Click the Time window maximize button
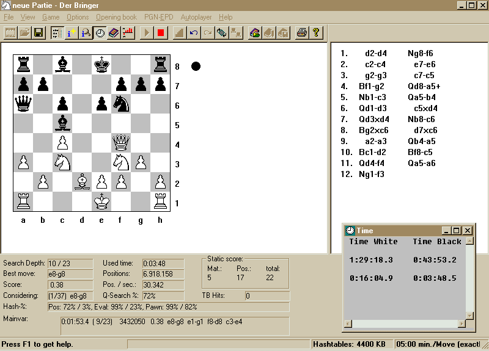The width and height of the screenshot is (489, 351). (x=457, y=230)
